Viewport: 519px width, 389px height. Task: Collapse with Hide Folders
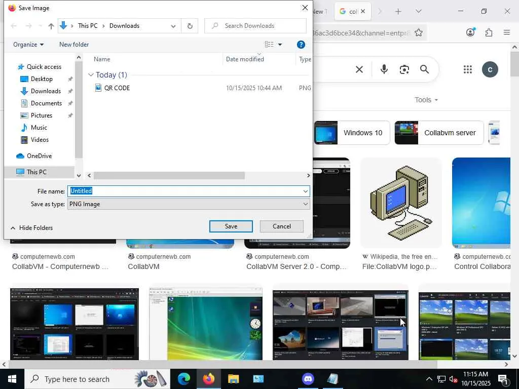pyautogui.click(x=32, y=228)
